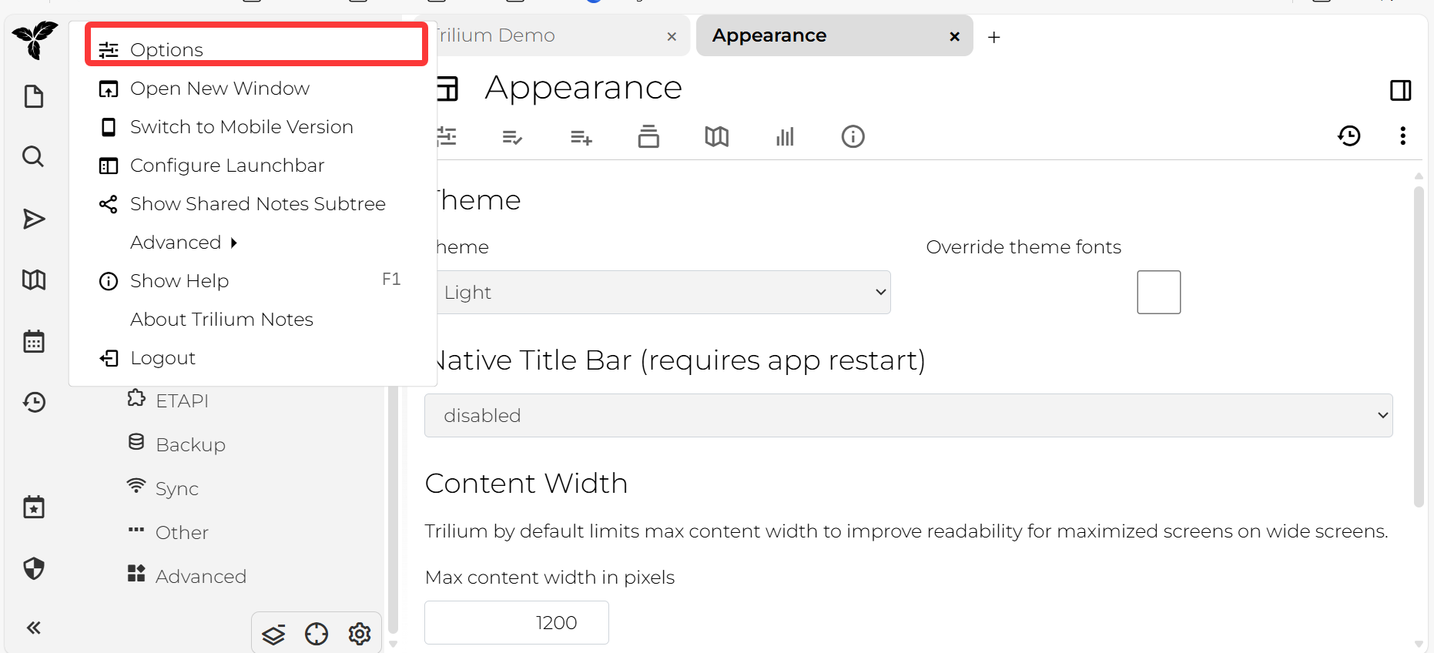
Task: Click Logout in the menu
Action: 253,358
